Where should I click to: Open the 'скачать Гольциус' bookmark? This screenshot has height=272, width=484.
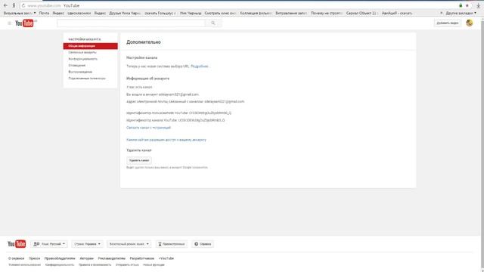pos(160,14)
